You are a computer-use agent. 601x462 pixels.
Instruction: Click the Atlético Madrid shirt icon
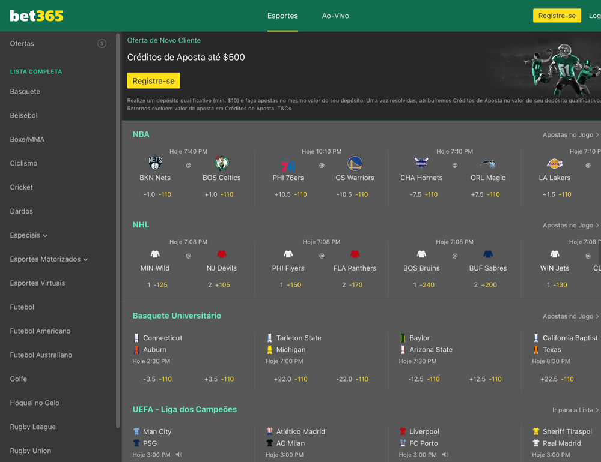pyautogui.click(x=269, y=431)
